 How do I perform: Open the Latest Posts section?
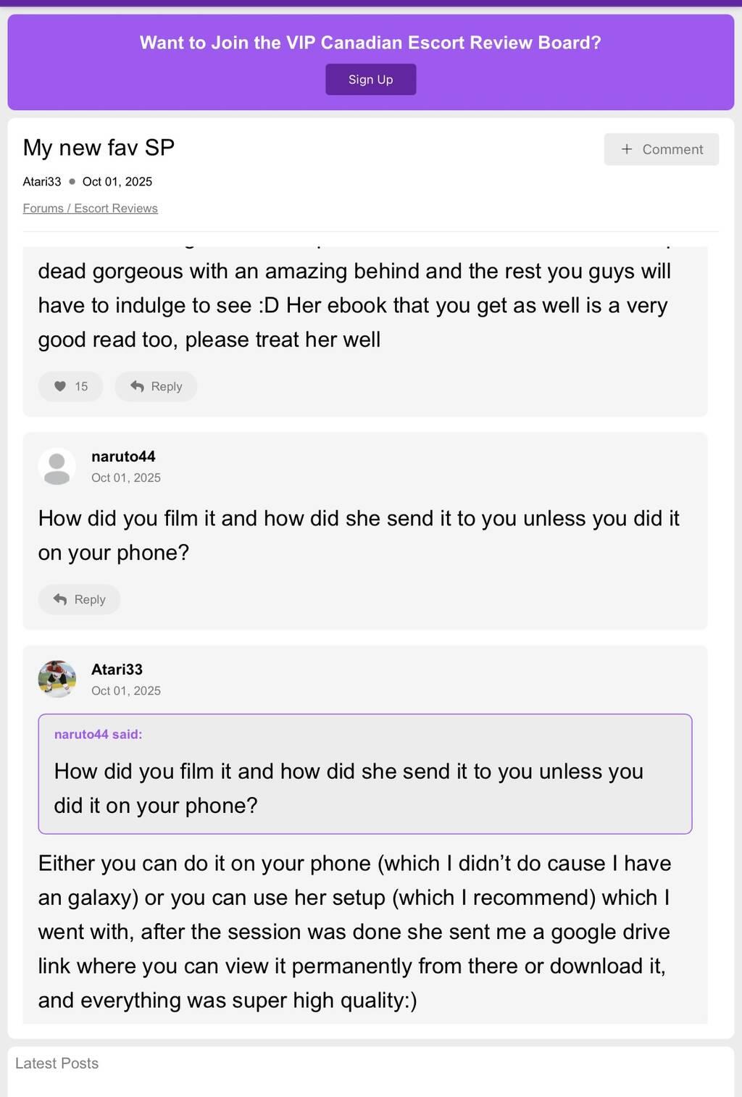[x=57, y=1063]
